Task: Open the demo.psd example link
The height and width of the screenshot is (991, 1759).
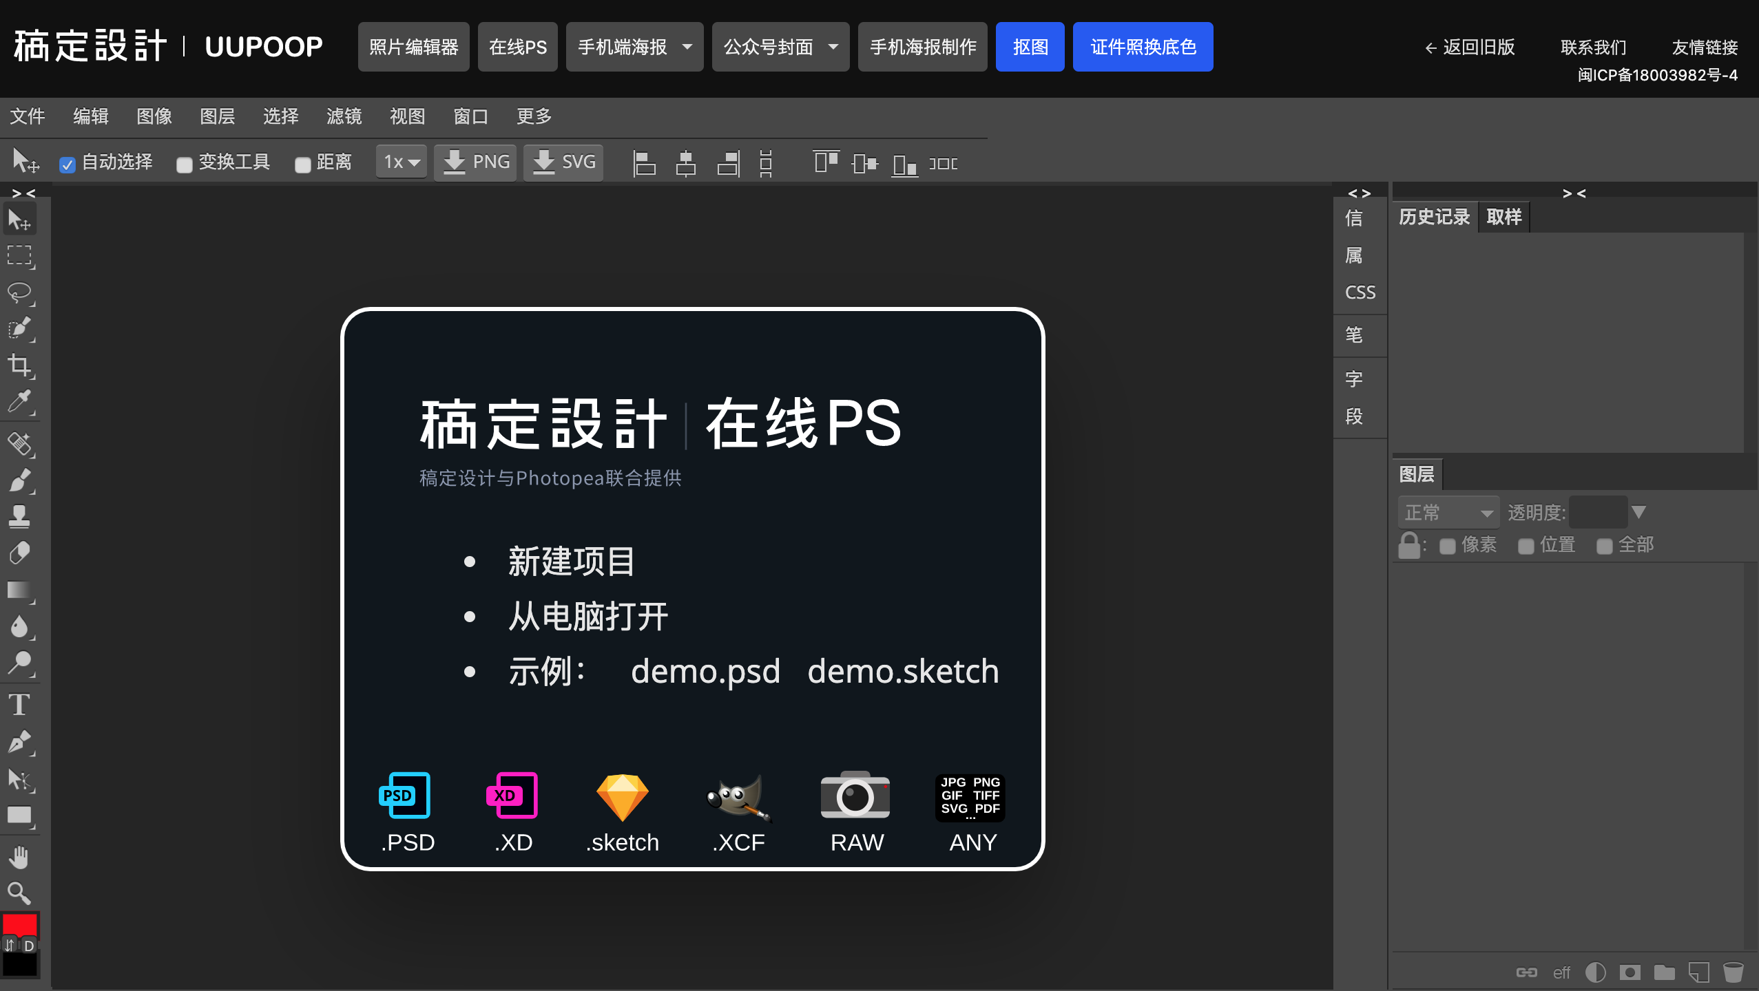Action: (x=705, y=671)
